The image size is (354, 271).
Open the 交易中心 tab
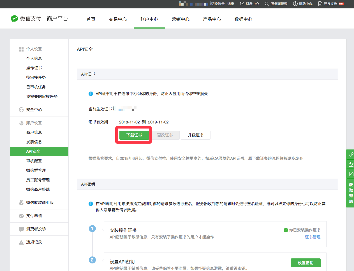pyautogui.click(x=118, y=19)
